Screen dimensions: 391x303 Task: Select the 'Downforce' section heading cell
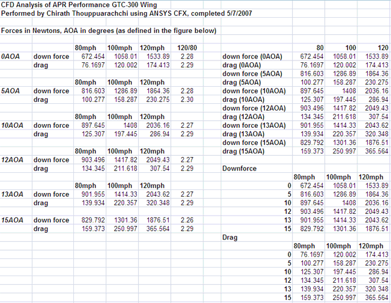coord(239,168)
